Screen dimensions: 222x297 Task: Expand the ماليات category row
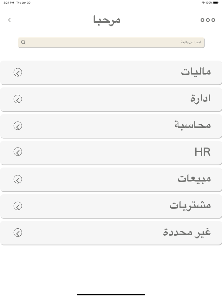tap(111, 72)
